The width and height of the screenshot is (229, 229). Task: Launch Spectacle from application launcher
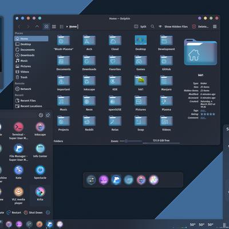(x=40, y=172)
